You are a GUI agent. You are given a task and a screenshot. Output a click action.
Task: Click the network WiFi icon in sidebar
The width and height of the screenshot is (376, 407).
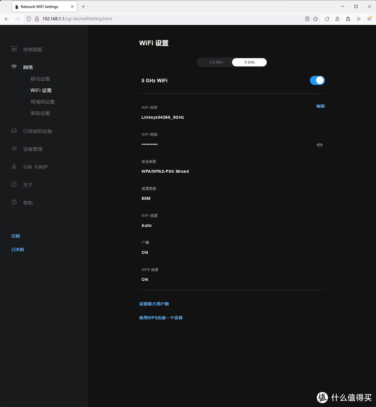[x=14, y=67]
